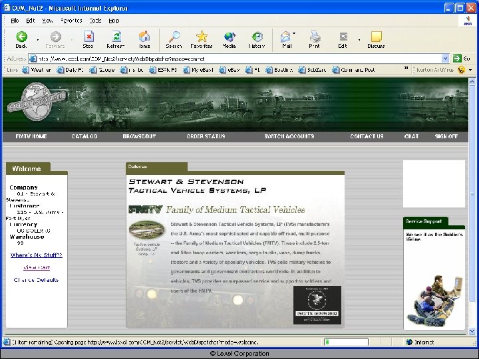Click the green Go arrow button

click(457, 59)
